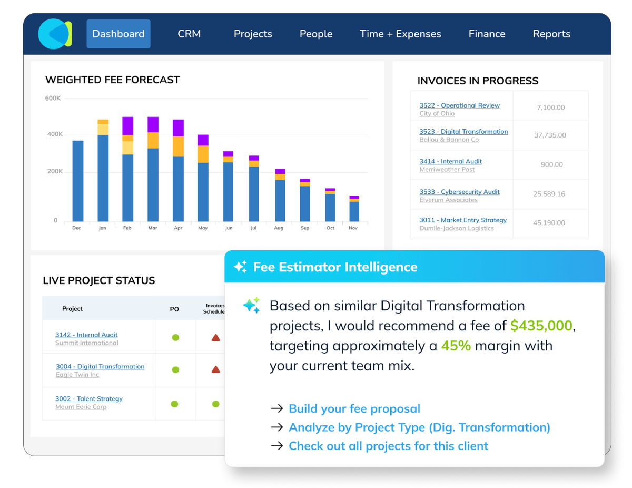Viewport: 632px width, 488px height.
Task: Click the sparkle icon beside the recommendation text
Action: pos(251,306)
